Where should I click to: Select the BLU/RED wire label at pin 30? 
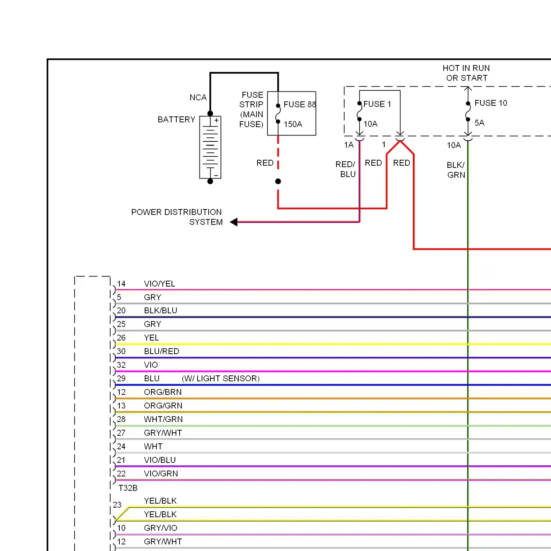click(x=162, y=352)
